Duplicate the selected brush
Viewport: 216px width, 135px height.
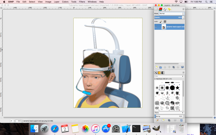pos(169,120)
